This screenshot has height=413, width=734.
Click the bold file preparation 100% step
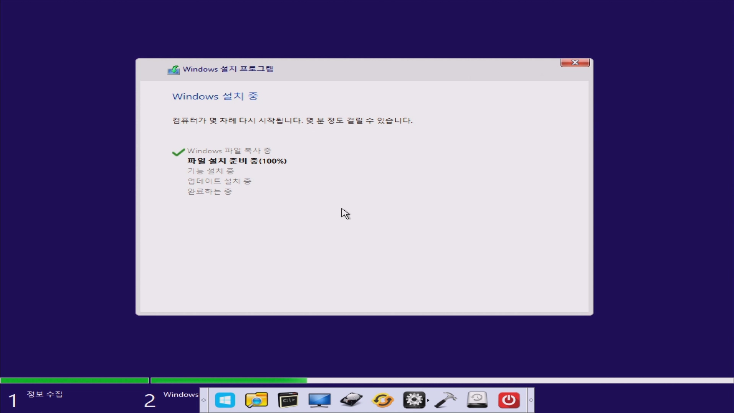tap(237, 161)
